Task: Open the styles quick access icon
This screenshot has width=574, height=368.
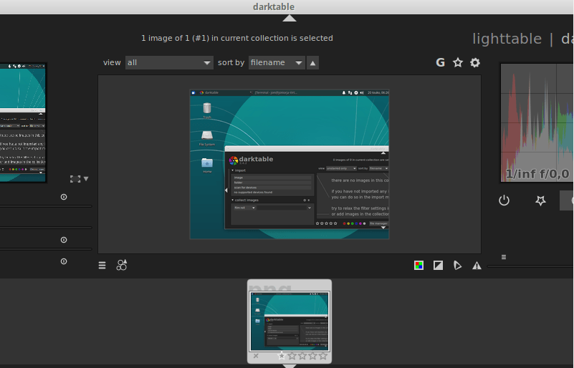Action: [x=122, y=266]
